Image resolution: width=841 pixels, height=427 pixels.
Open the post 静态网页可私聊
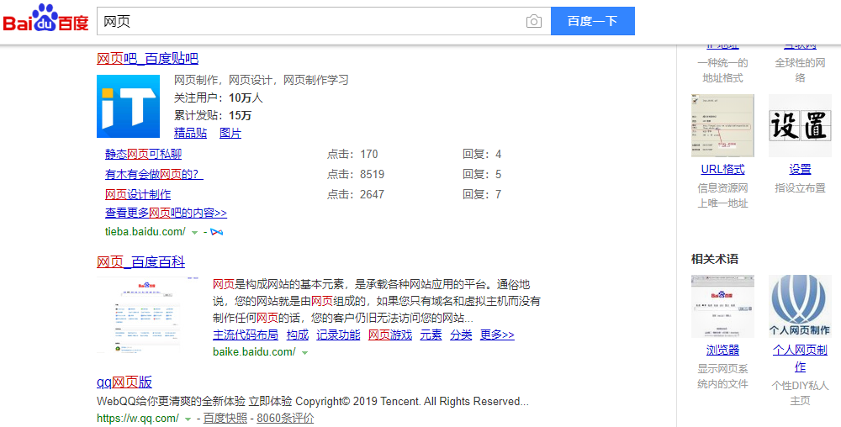(143, 155)
